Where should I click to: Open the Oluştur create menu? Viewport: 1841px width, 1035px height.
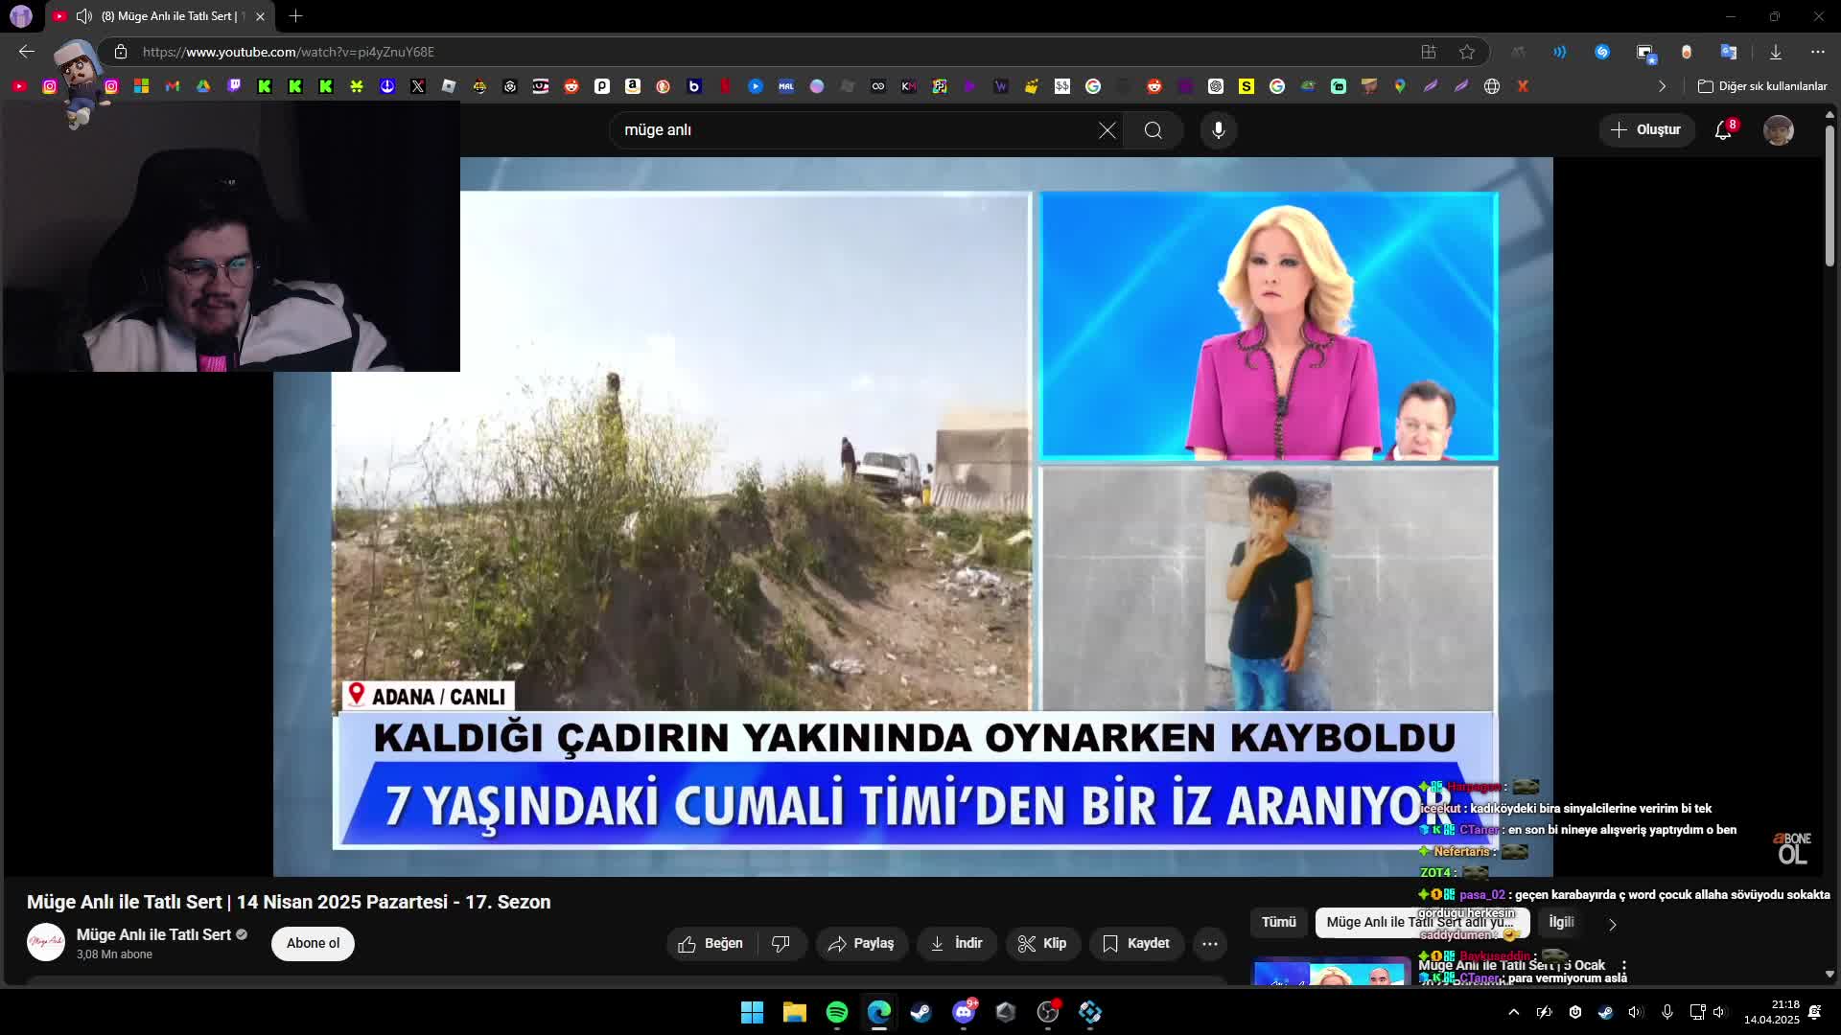(1646, 130)
